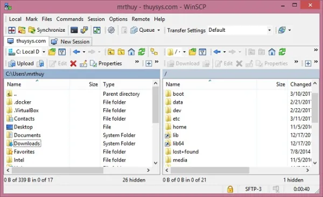
Task: Go back in remote panel
Action: (x=217, y=52)
